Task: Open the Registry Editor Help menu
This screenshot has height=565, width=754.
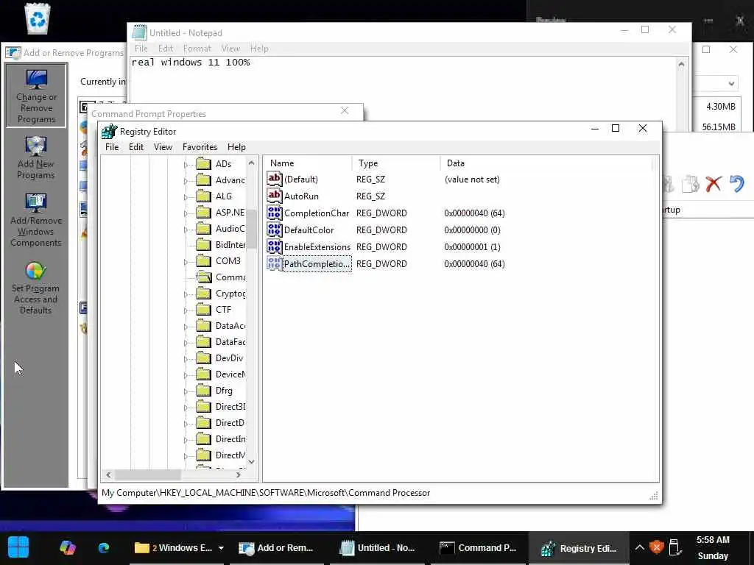Action: click(236, 147)
